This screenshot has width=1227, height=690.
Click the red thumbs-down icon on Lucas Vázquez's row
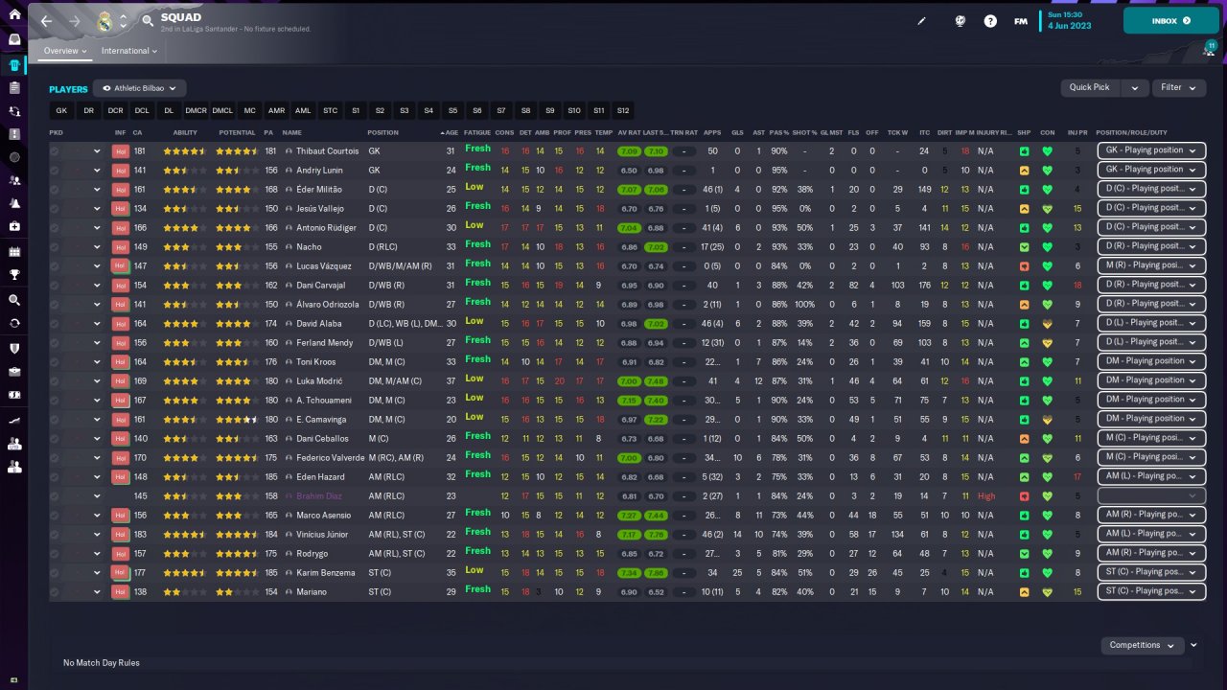1025,265
